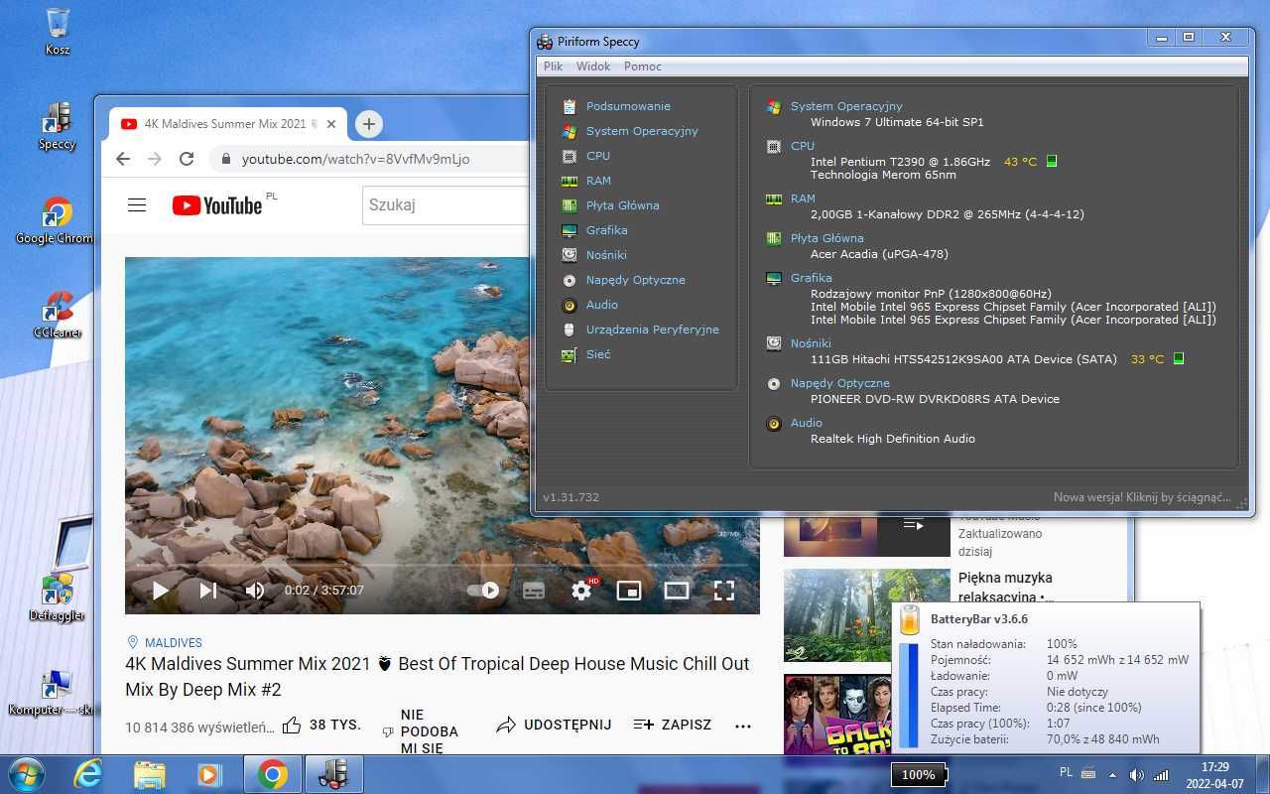This screenshot has width=1270, height=794.
Task: Like the video with 38 TYS.
Action: click(x=321, y=726)
